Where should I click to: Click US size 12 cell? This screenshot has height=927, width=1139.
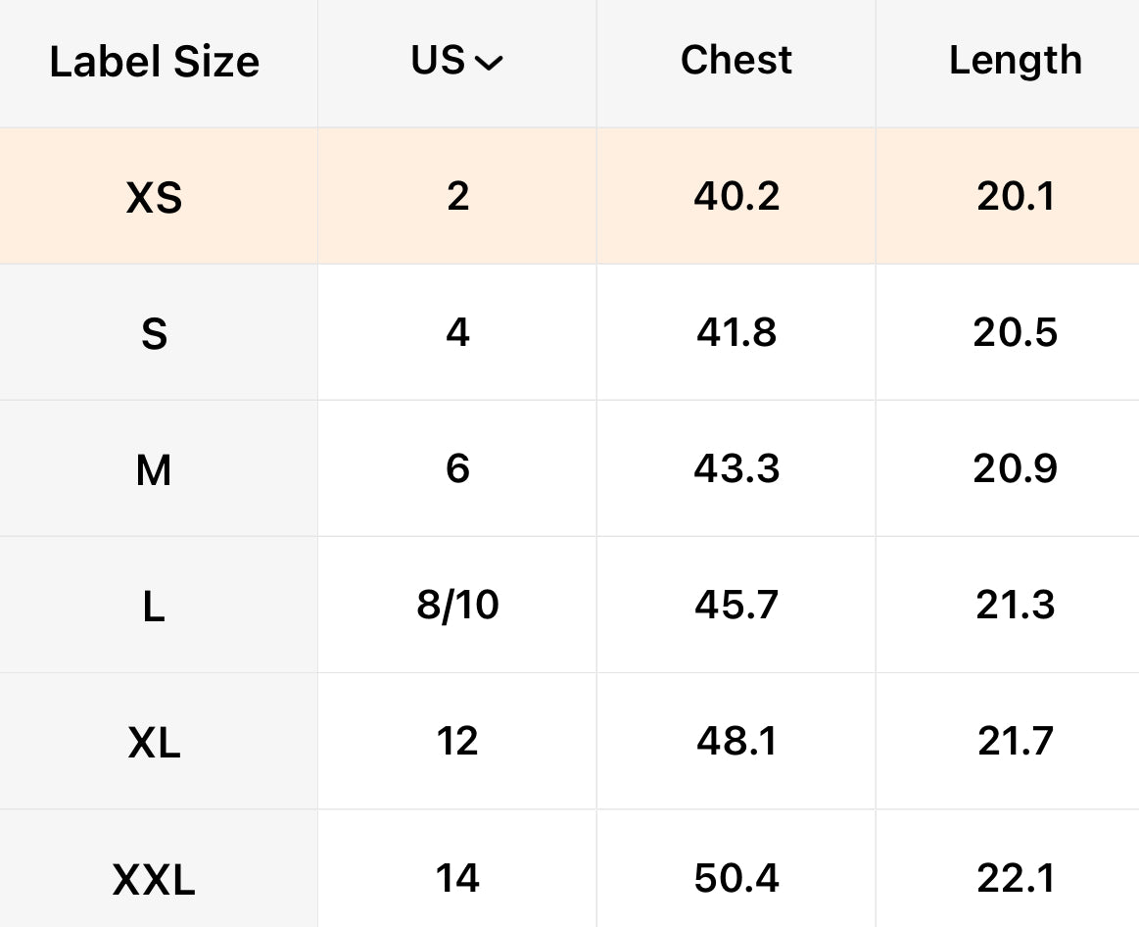tap(457, 742)
